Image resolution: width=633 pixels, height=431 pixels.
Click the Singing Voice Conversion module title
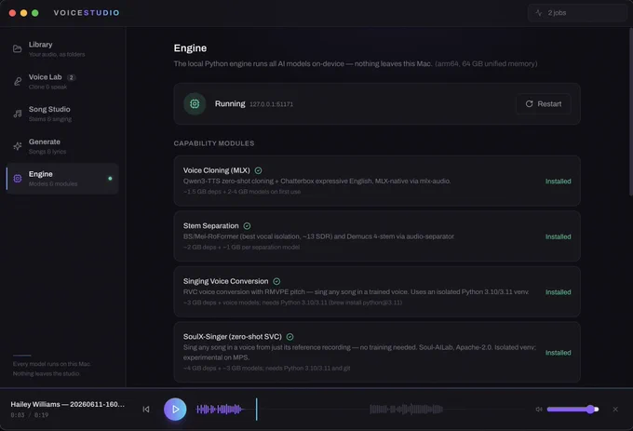tap(225, 281)
